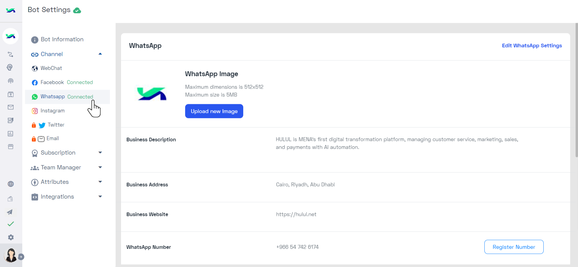
Task: Click the +966 54 742 6174 number
Action: (297, 247)
